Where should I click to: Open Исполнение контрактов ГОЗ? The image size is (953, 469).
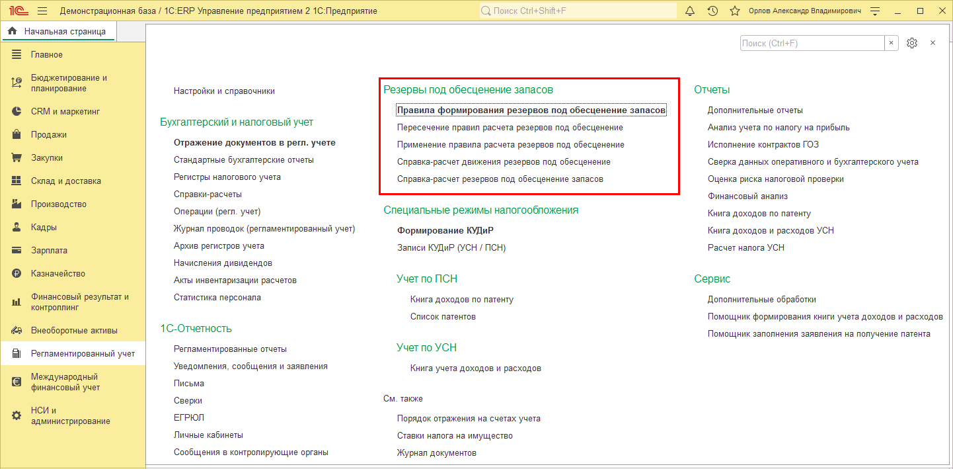[x=763, y=145]
